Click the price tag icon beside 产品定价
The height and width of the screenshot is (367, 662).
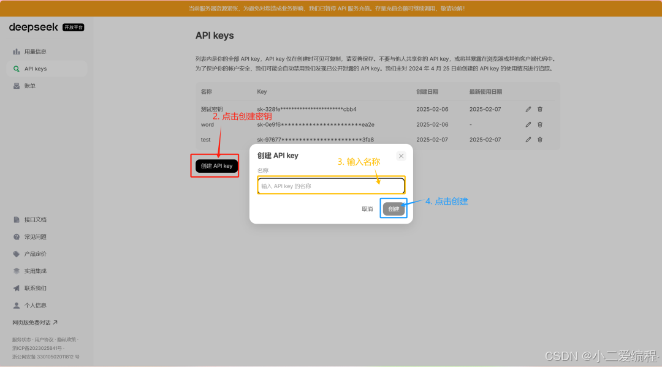pos(17,254)
